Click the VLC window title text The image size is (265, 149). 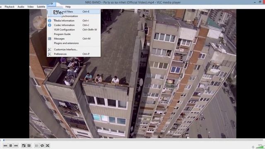pos(133,2)
